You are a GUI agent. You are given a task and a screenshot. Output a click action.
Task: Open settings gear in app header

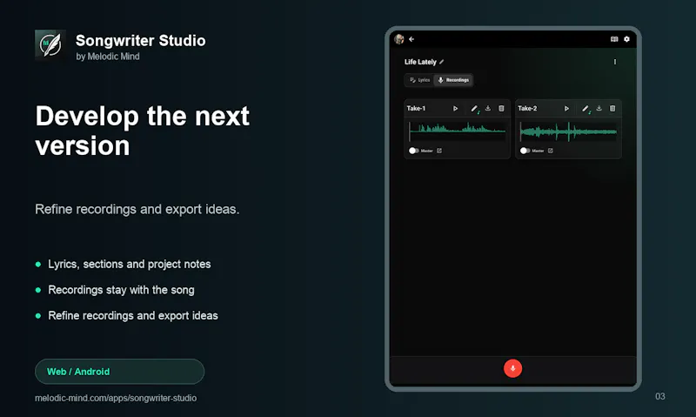coord(626,39)
